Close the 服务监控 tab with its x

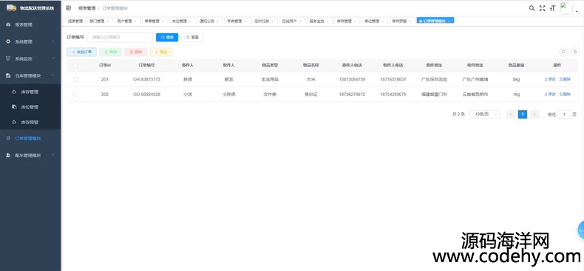pyautogui.click(x=327, y=21)
